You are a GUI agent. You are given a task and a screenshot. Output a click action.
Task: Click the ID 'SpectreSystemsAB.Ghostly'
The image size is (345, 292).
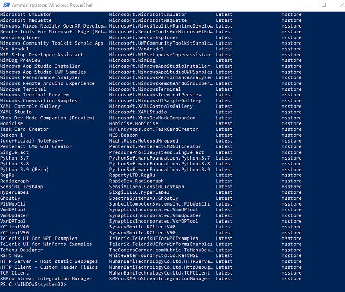point(144,198)
